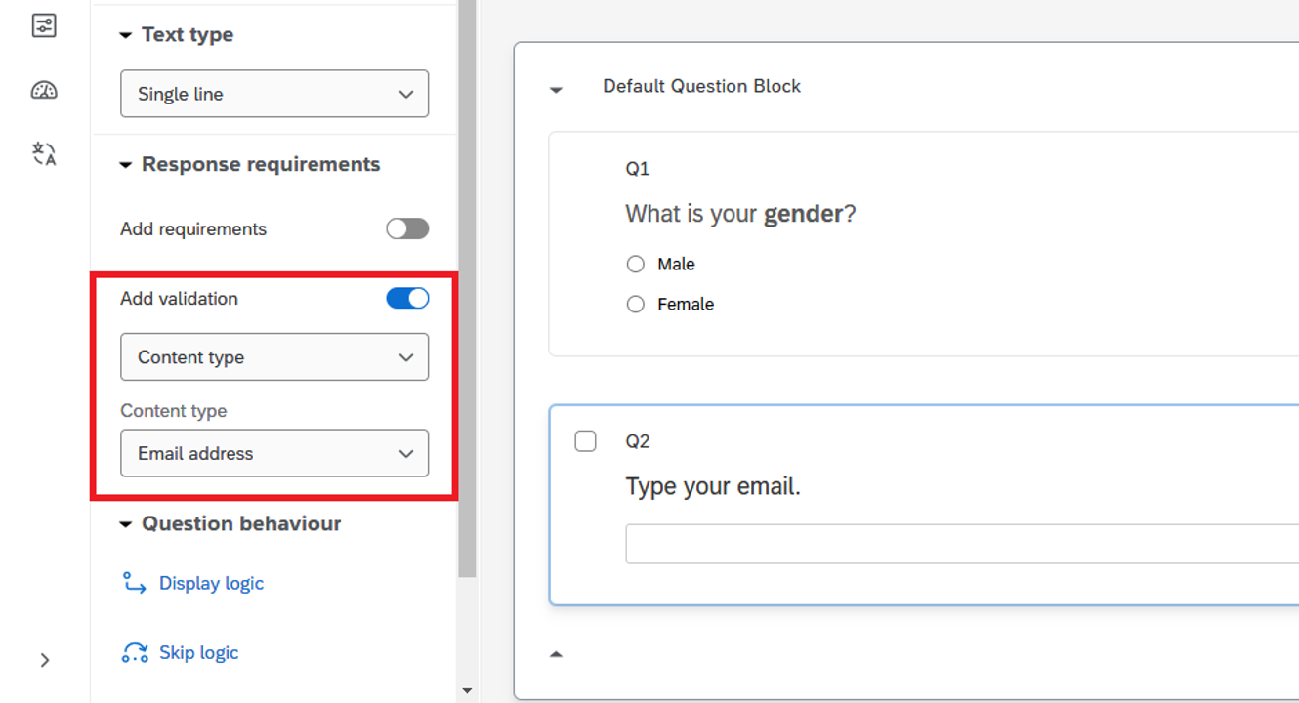Open the Content type validation dropdown
Image resolution: width=1299 pixels, height=703 pixels.
[274, 357]
